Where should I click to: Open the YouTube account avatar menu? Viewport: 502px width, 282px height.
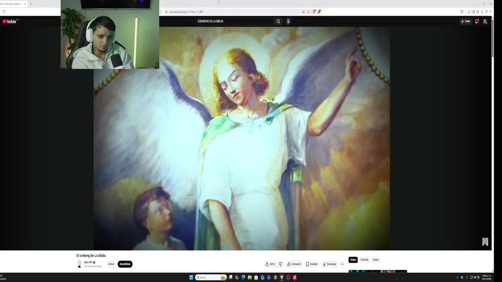pos(485,22)
